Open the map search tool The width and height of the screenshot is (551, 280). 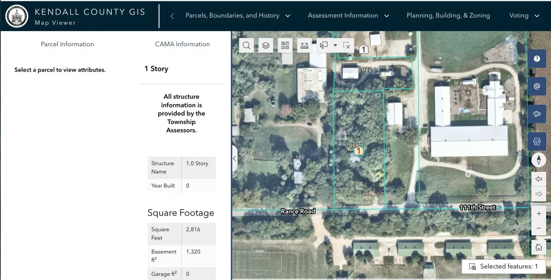247,45
